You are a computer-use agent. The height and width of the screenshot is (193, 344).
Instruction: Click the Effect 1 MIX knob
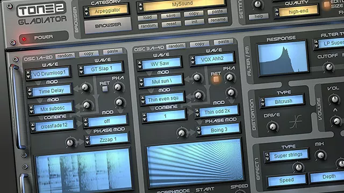click(320, 155)
